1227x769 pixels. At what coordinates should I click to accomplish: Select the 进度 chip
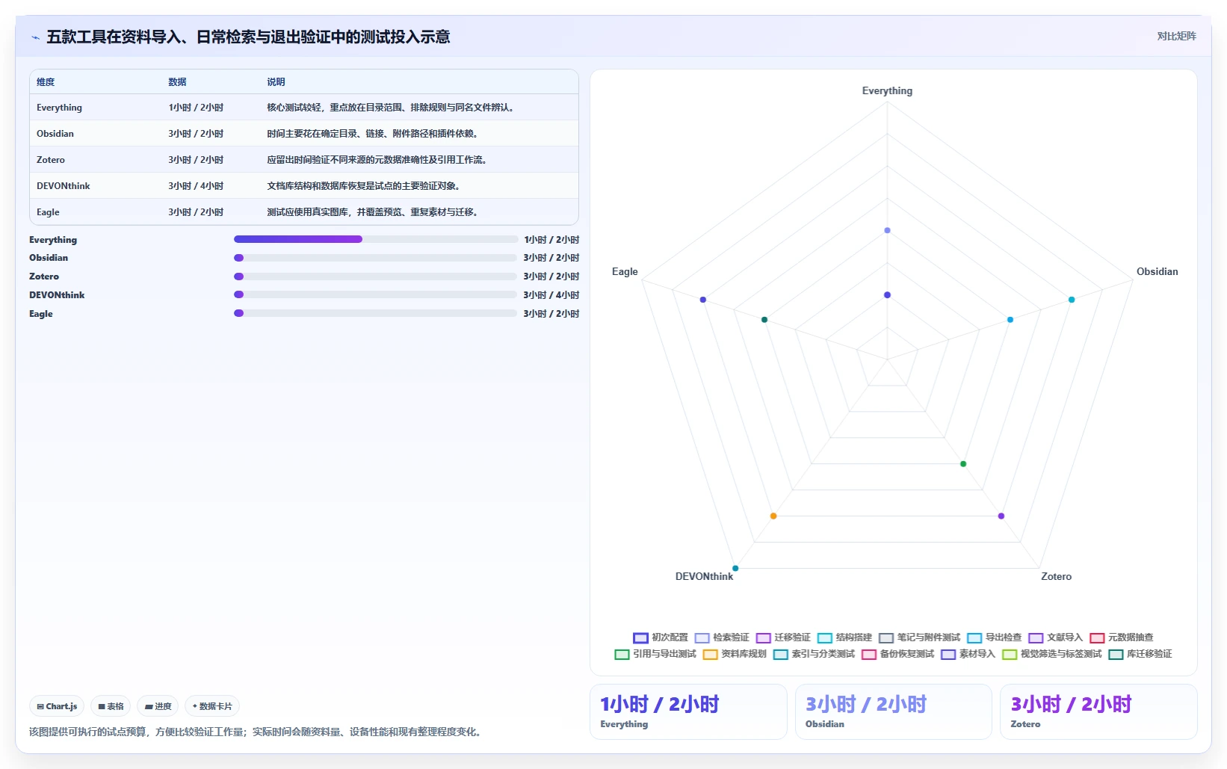[x=158, y=706]
